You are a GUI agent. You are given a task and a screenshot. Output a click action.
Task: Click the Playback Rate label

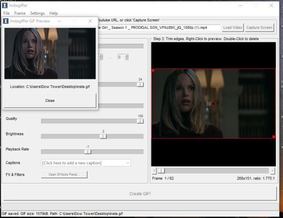click(17, 149)
